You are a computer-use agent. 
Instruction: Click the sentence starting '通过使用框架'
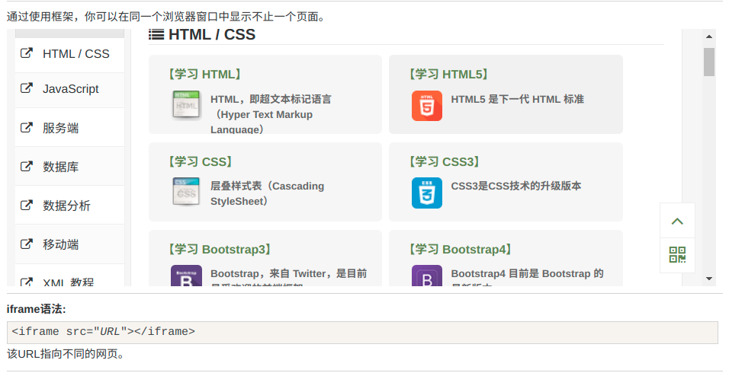tap(166, 17)
